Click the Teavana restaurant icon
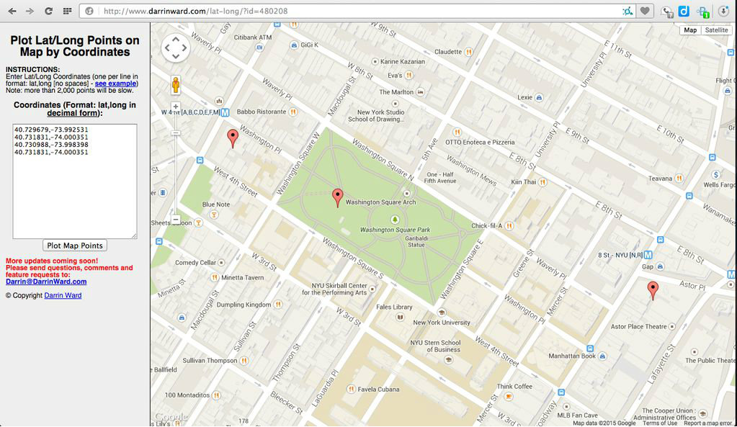 (x=679, y=179)
